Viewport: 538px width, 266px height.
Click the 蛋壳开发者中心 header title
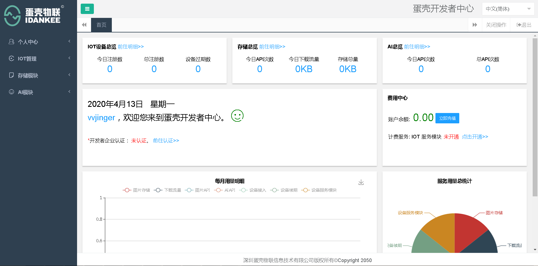pos(443,9)
